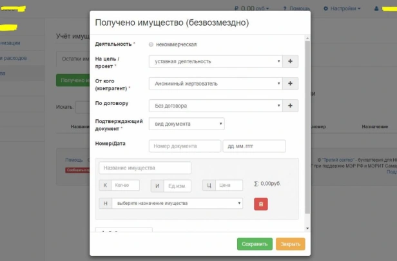The image size is (397, 261).
Task: Click the modal vertical scrollbar thumb
Action: pyautogui.click(x=307, y=128)
